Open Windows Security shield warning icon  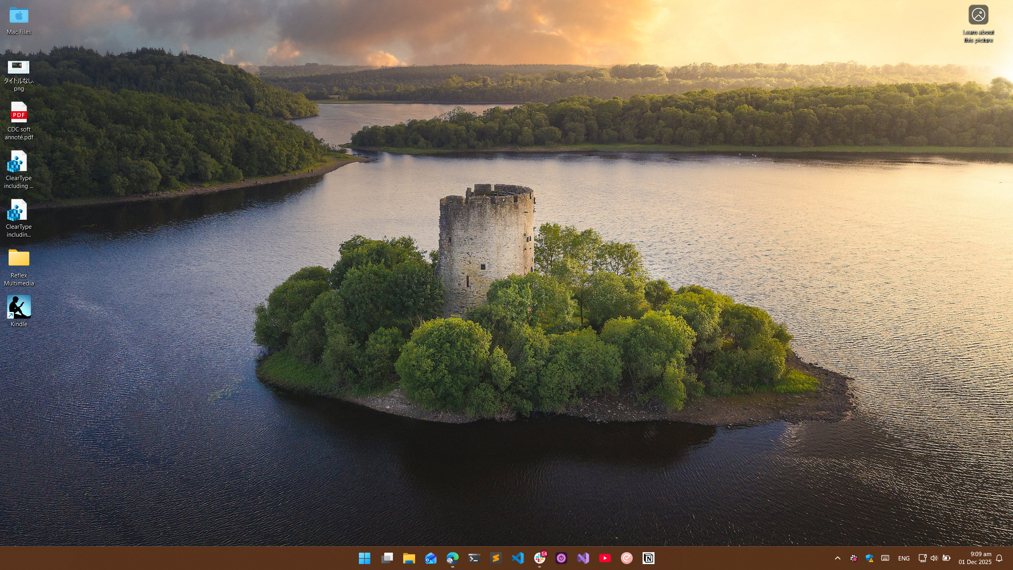869,558
